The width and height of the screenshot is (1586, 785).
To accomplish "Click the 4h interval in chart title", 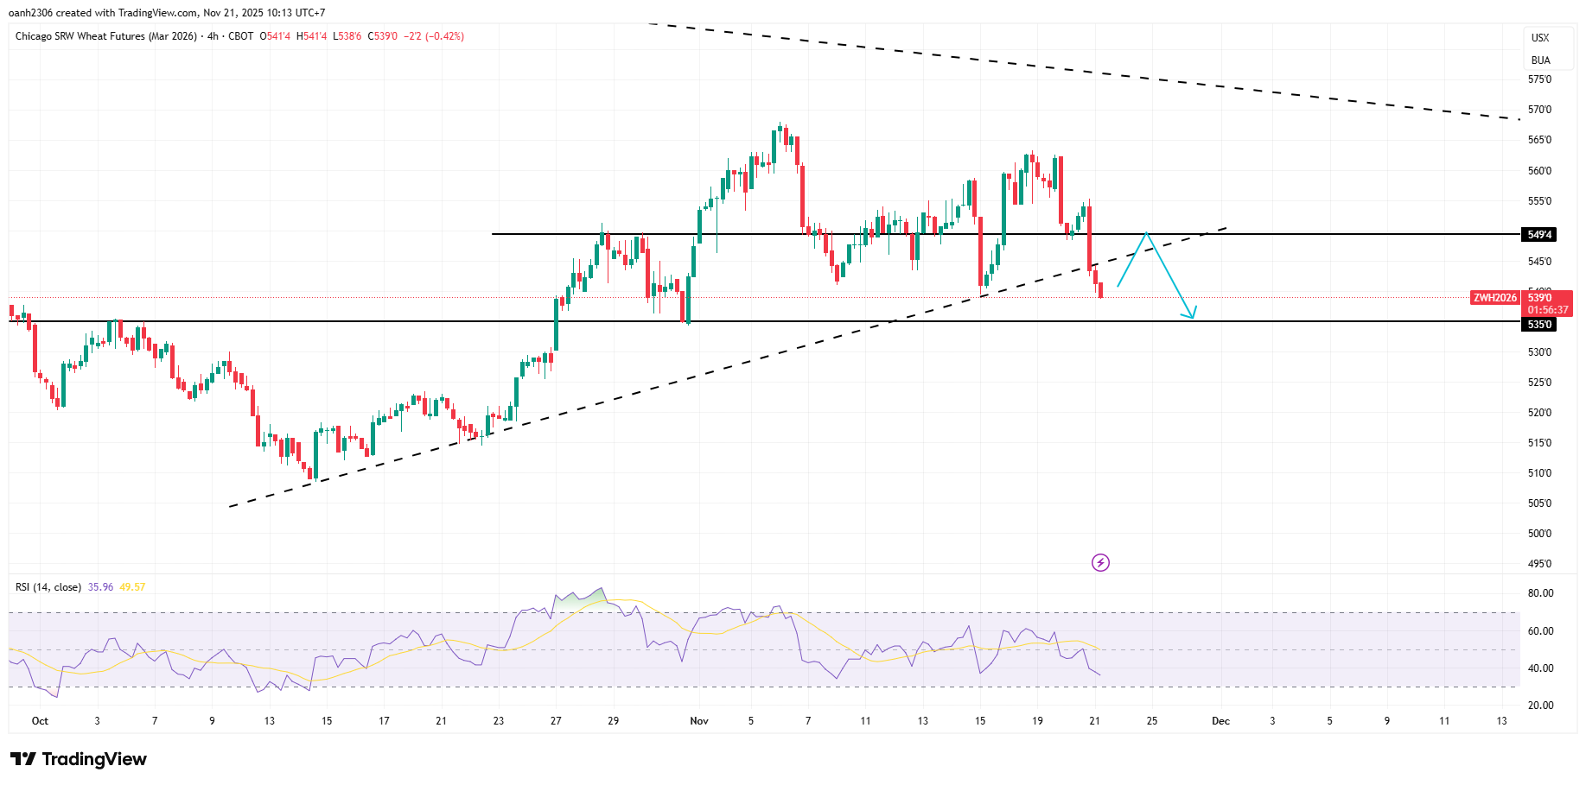I will tap(213, 36).
